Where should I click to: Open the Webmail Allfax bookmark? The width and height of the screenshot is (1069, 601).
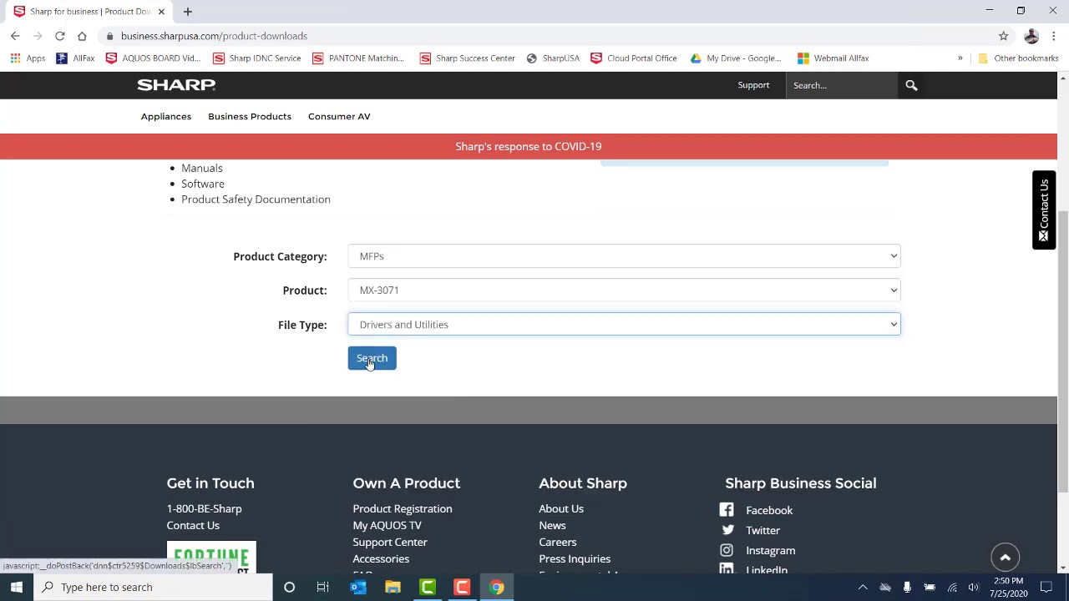pos(833,58)
